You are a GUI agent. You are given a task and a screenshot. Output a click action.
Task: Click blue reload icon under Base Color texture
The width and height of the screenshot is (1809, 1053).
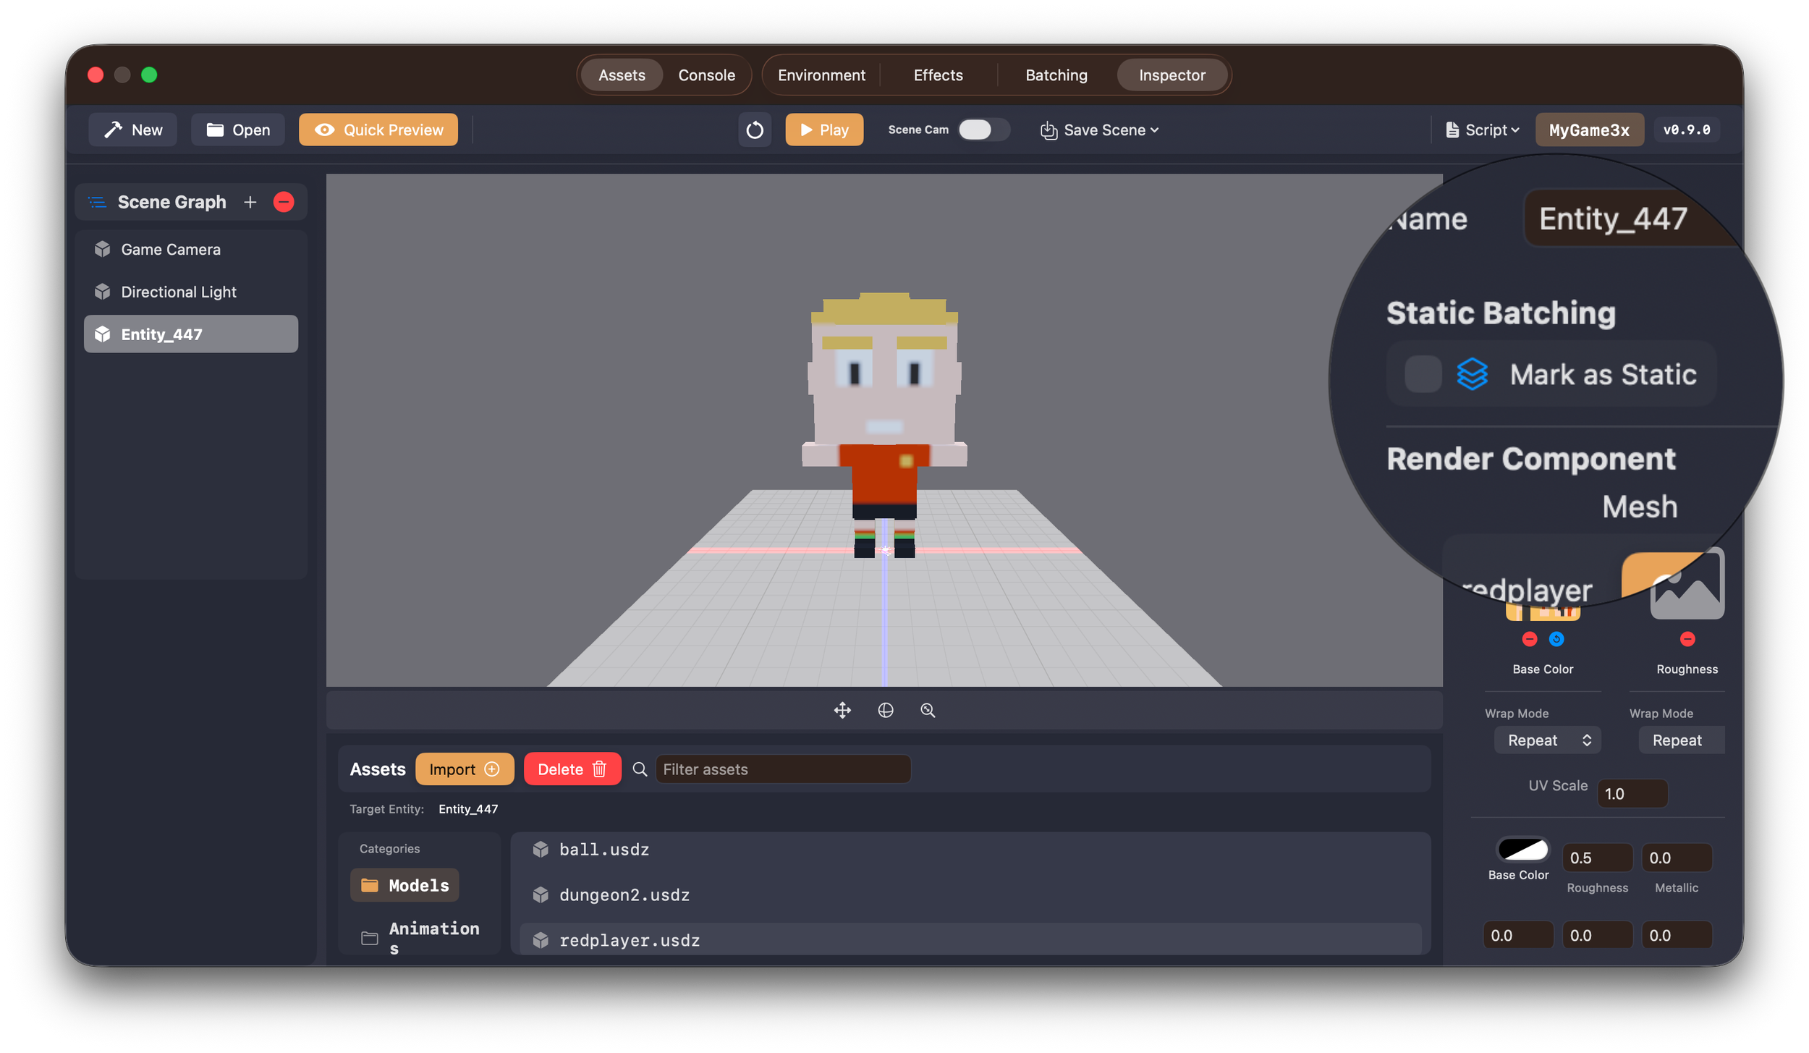(x=1556, y=639)
